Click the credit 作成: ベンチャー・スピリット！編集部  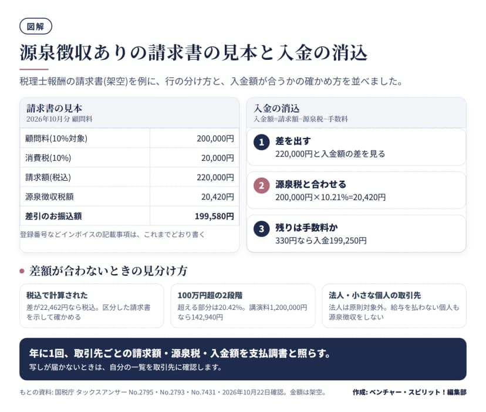pos(410,392)
